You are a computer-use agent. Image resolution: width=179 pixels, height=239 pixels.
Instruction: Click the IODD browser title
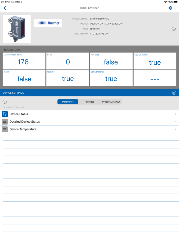89,8
